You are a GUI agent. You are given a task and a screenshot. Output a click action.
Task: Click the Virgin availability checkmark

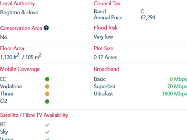point(47,139)
